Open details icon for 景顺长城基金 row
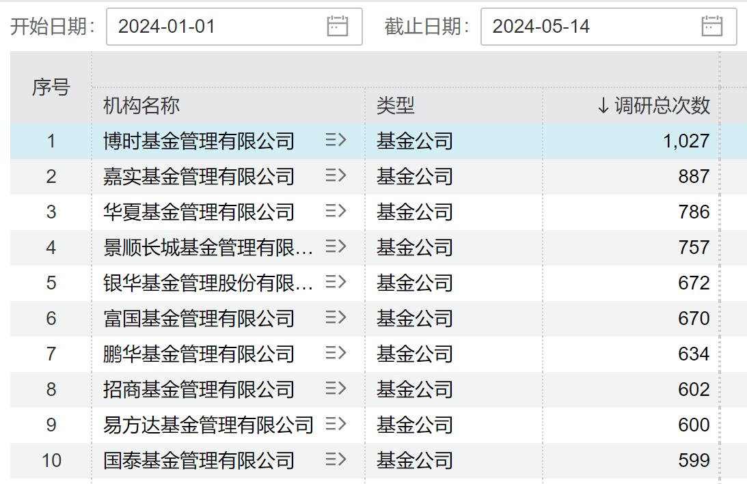This screenshot has height=484, width=747. tap(336, 246)
